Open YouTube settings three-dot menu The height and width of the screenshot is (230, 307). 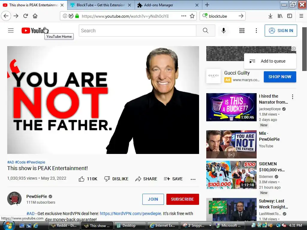coord(256,31)
